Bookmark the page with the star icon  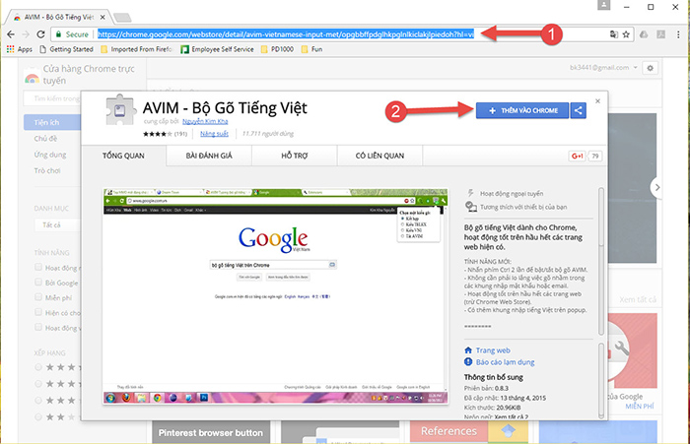click(x=626, y=34)
